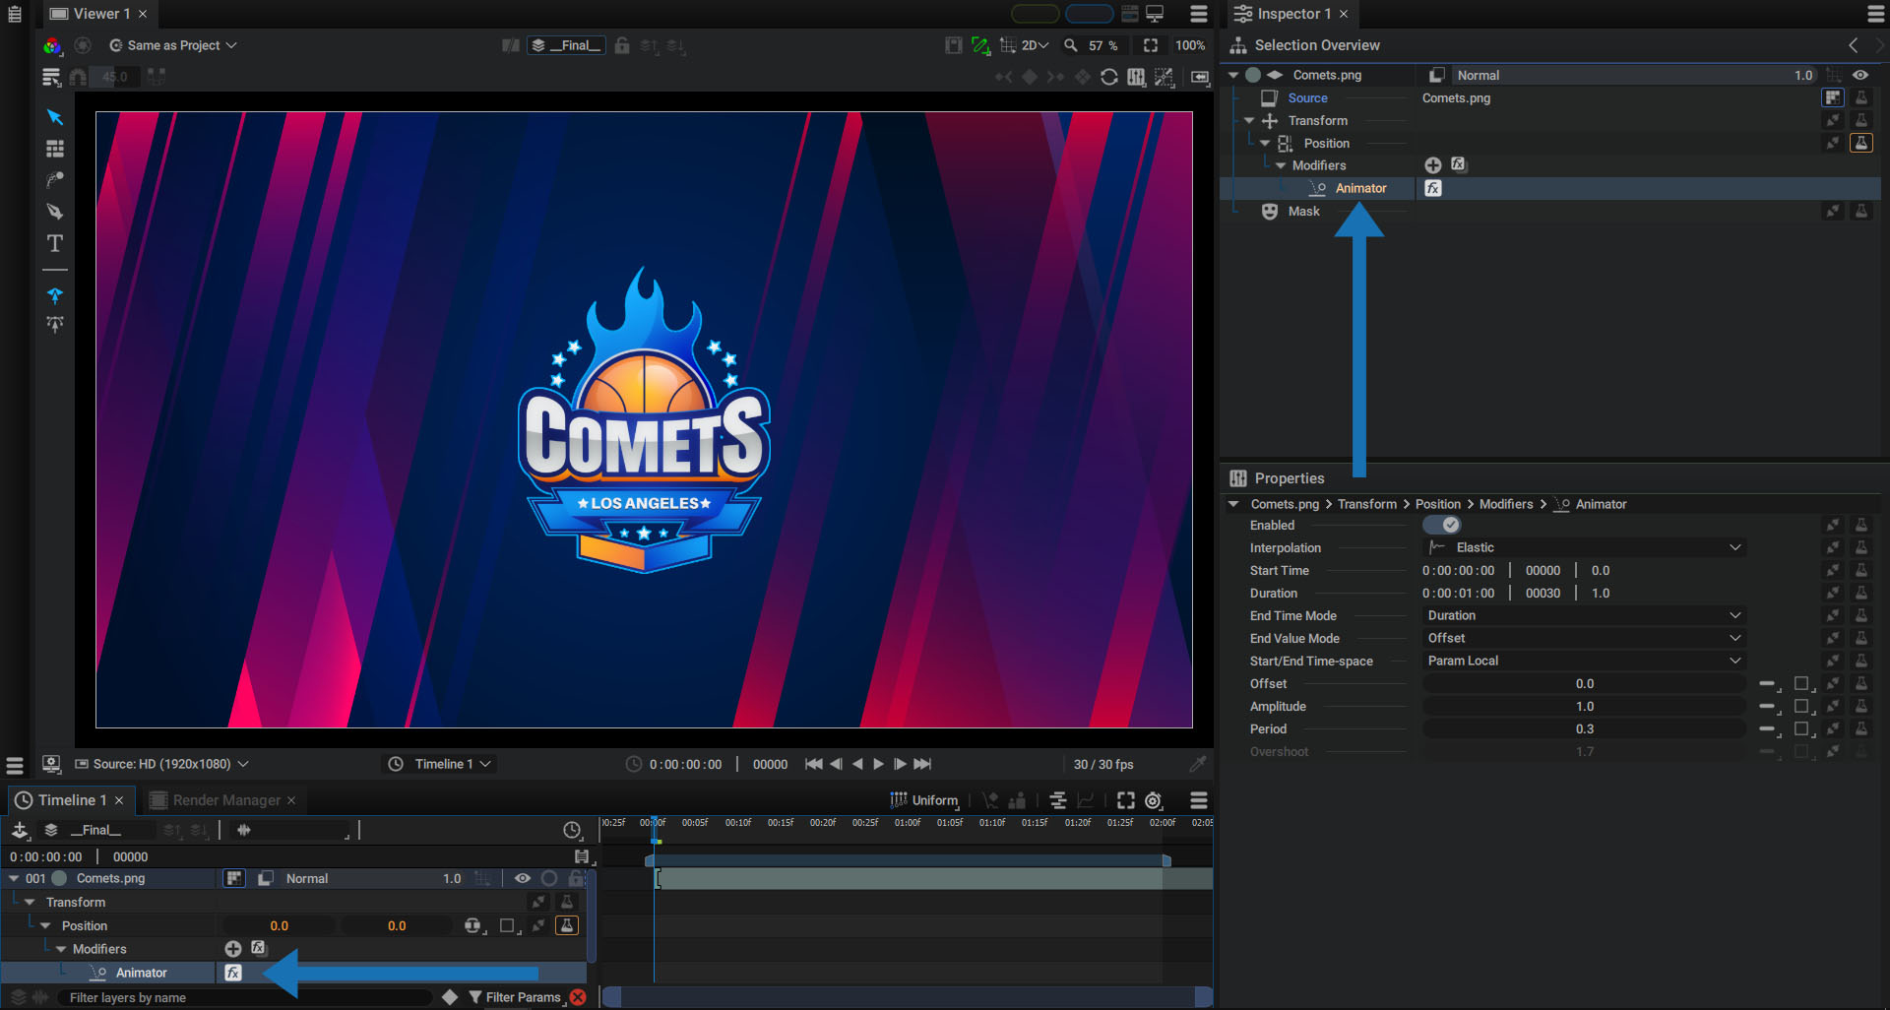Screen dimensions: 1890x1010
Task: Click Period value slider field
Action: [1585, 728]
